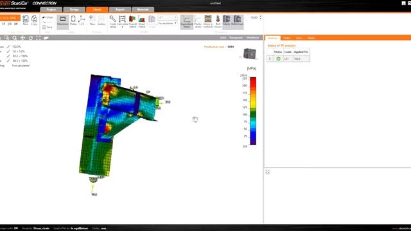Select the rotate view tool

pos(31,38)
